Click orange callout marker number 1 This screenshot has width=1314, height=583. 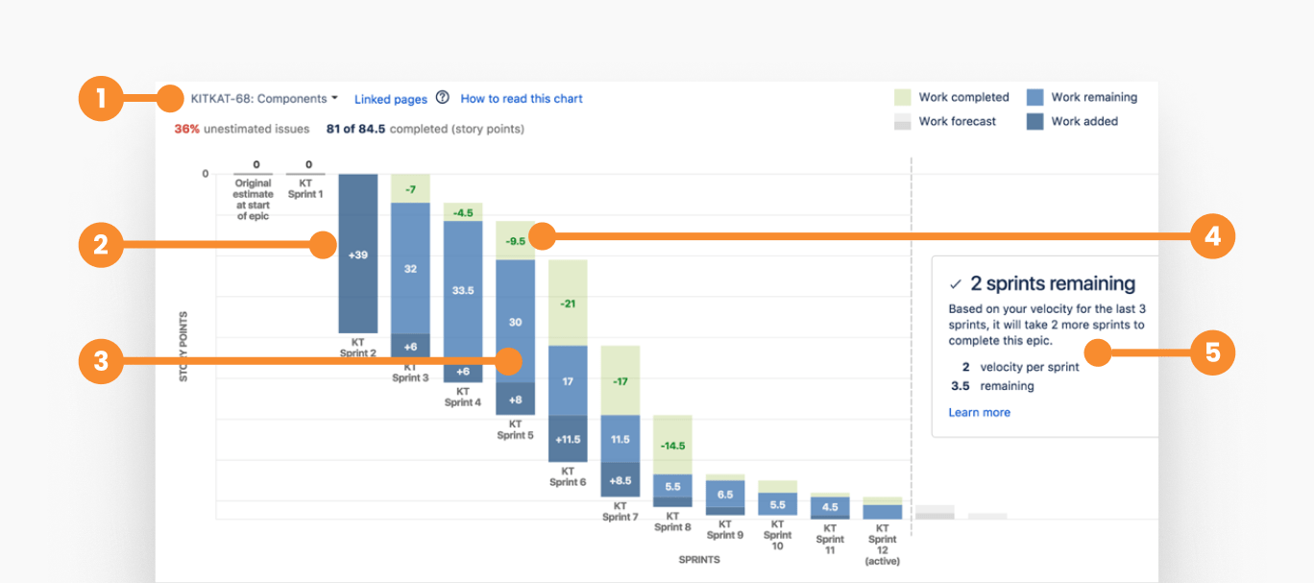point(101,98)
